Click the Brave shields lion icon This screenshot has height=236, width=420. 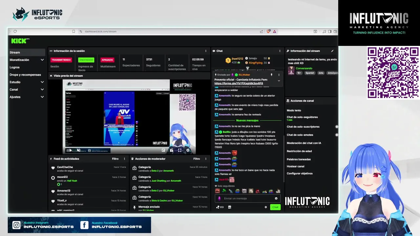[x=268, y=31]
